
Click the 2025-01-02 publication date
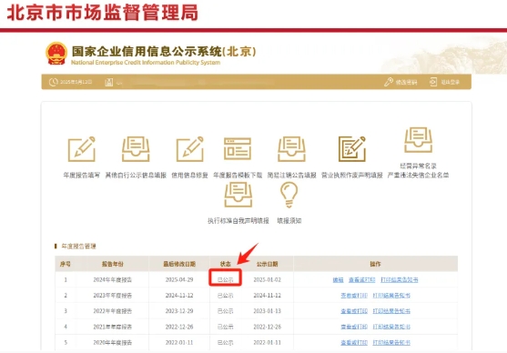(268, 280)
